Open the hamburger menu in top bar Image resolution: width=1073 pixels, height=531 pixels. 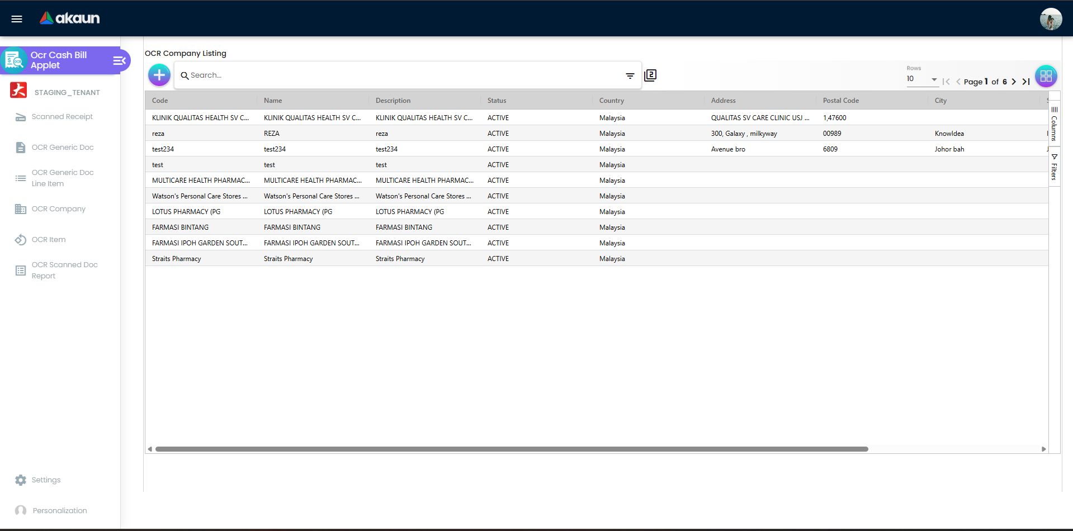17,19
